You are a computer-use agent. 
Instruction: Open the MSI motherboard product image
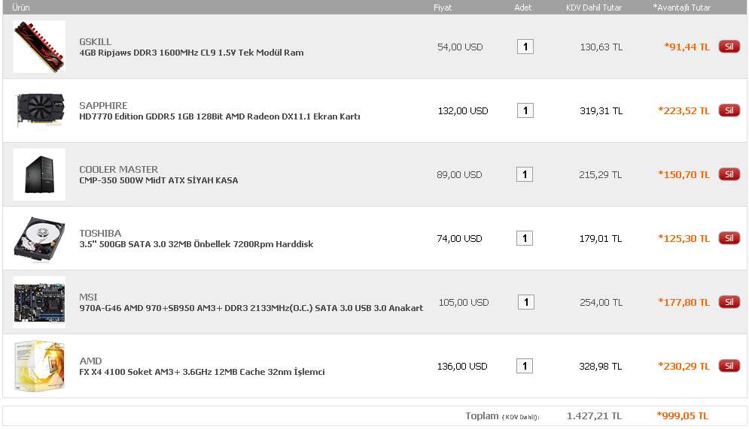point(39,302)
